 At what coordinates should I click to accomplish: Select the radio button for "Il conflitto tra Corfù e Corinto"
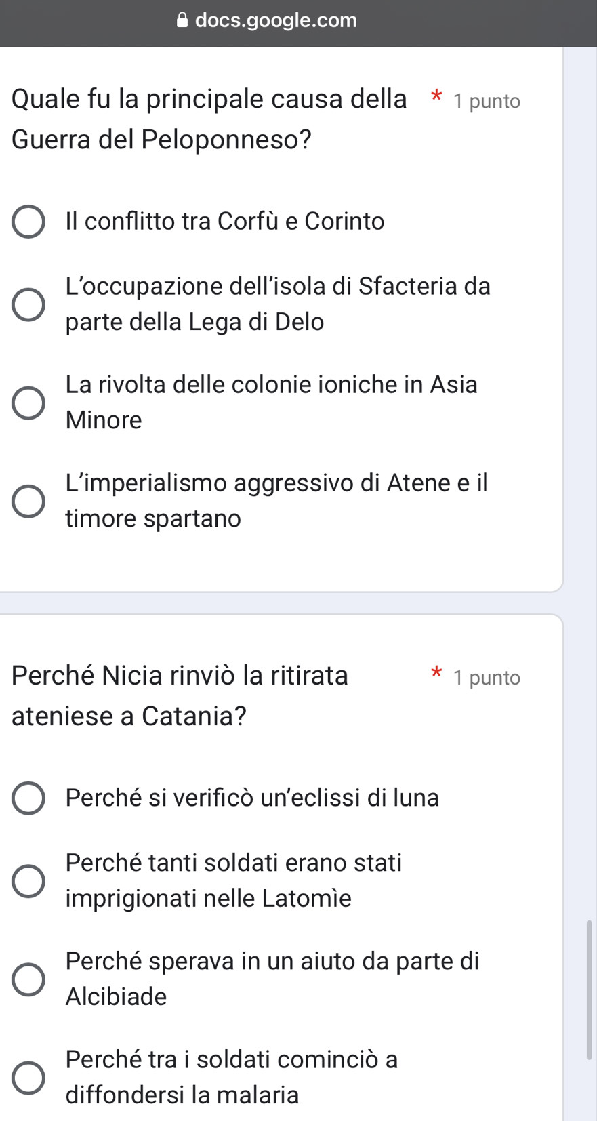click(x=28, y=222)
